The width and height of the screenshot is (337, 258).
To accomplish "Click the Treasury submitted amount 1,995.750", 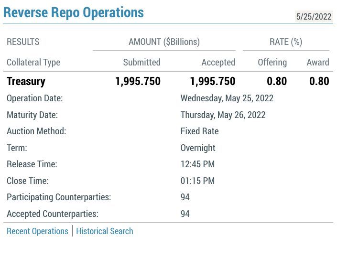I will click(138, 81).
